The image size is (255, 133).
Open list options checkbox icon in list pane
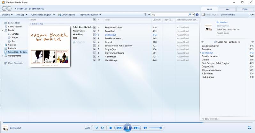click(x=250, y=15)
